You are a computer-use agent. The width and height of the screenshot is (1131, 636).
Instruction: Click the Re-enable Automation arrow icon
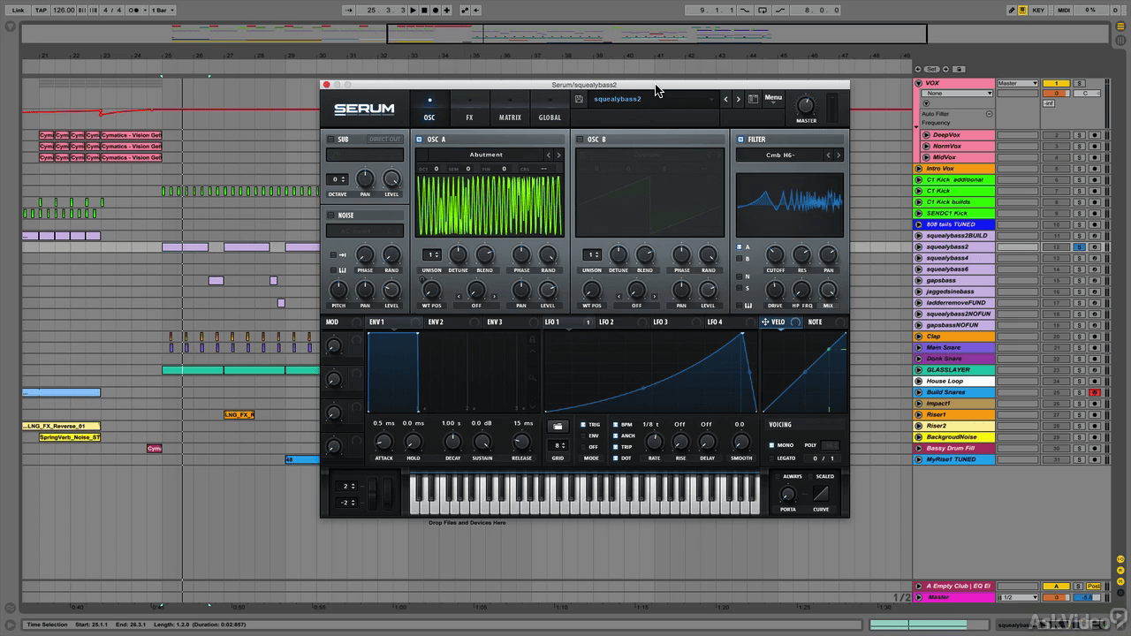[x=477, y=11]
